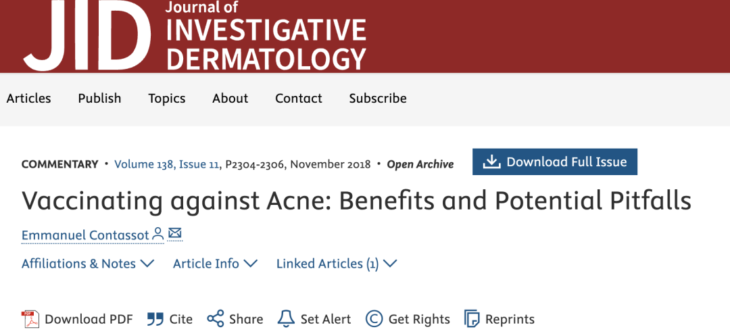Image resolution: width=730 pixels, height=336 pixels.
Task: Open the Topics menu
Action: (x=167, y=98)
